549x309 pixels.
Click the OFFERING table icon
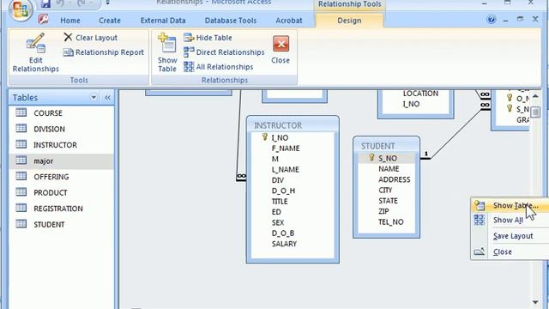coord(21,176)
